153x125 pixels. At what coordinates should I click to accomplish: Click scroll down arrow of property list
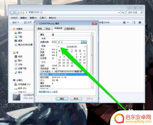tap(92, 87)
